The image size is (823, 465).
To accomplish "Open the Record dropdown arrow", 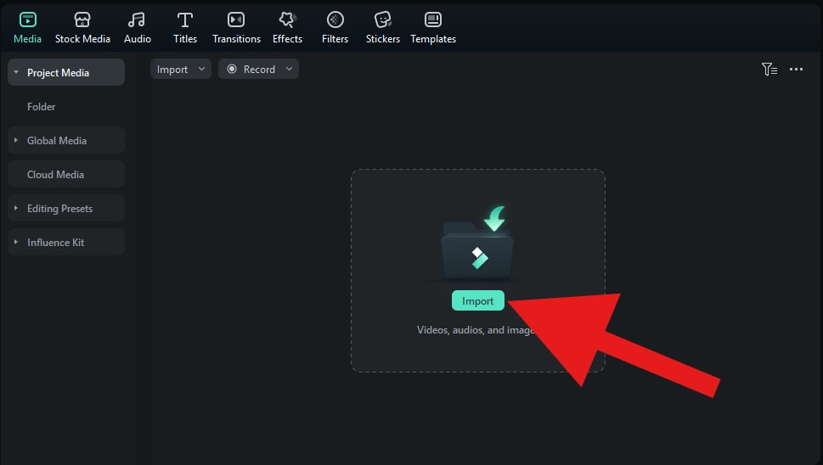I will point(290,70).
